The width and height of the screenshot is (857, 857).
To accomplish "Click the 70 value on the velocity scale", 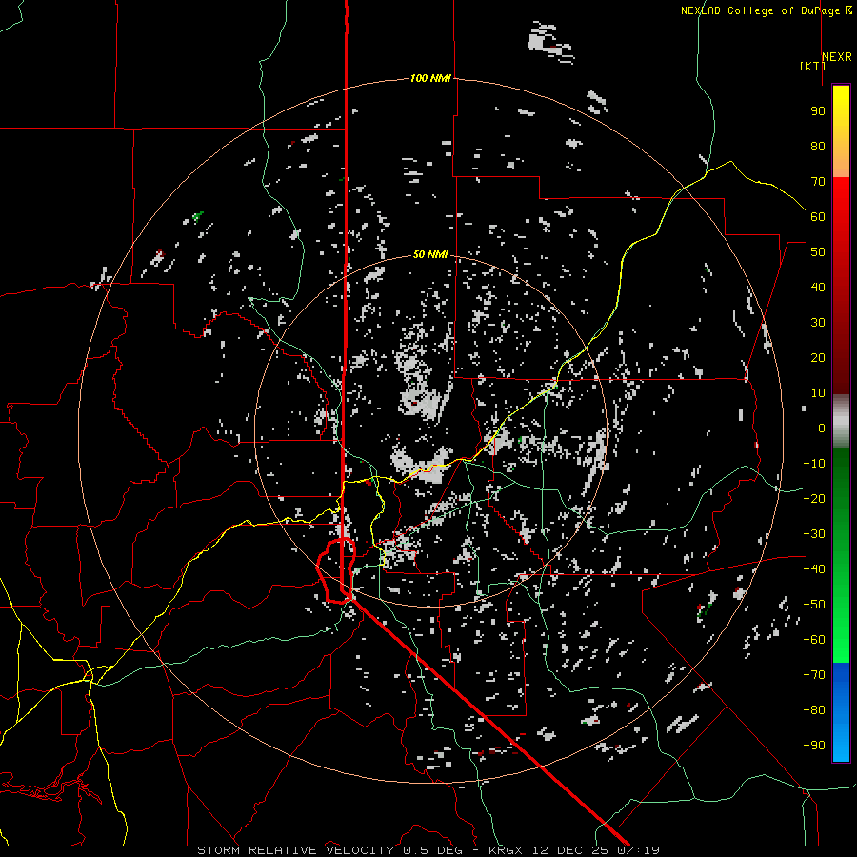I will 818,182.
